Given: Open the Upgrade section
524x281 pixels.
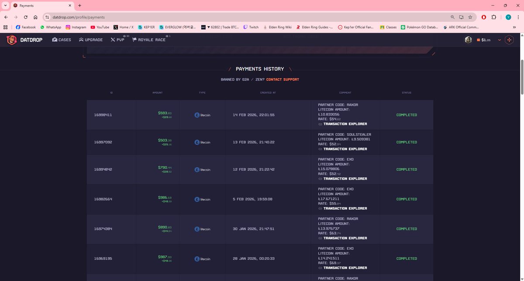Looking at the screenshot, I should click(x=91, y=40).
